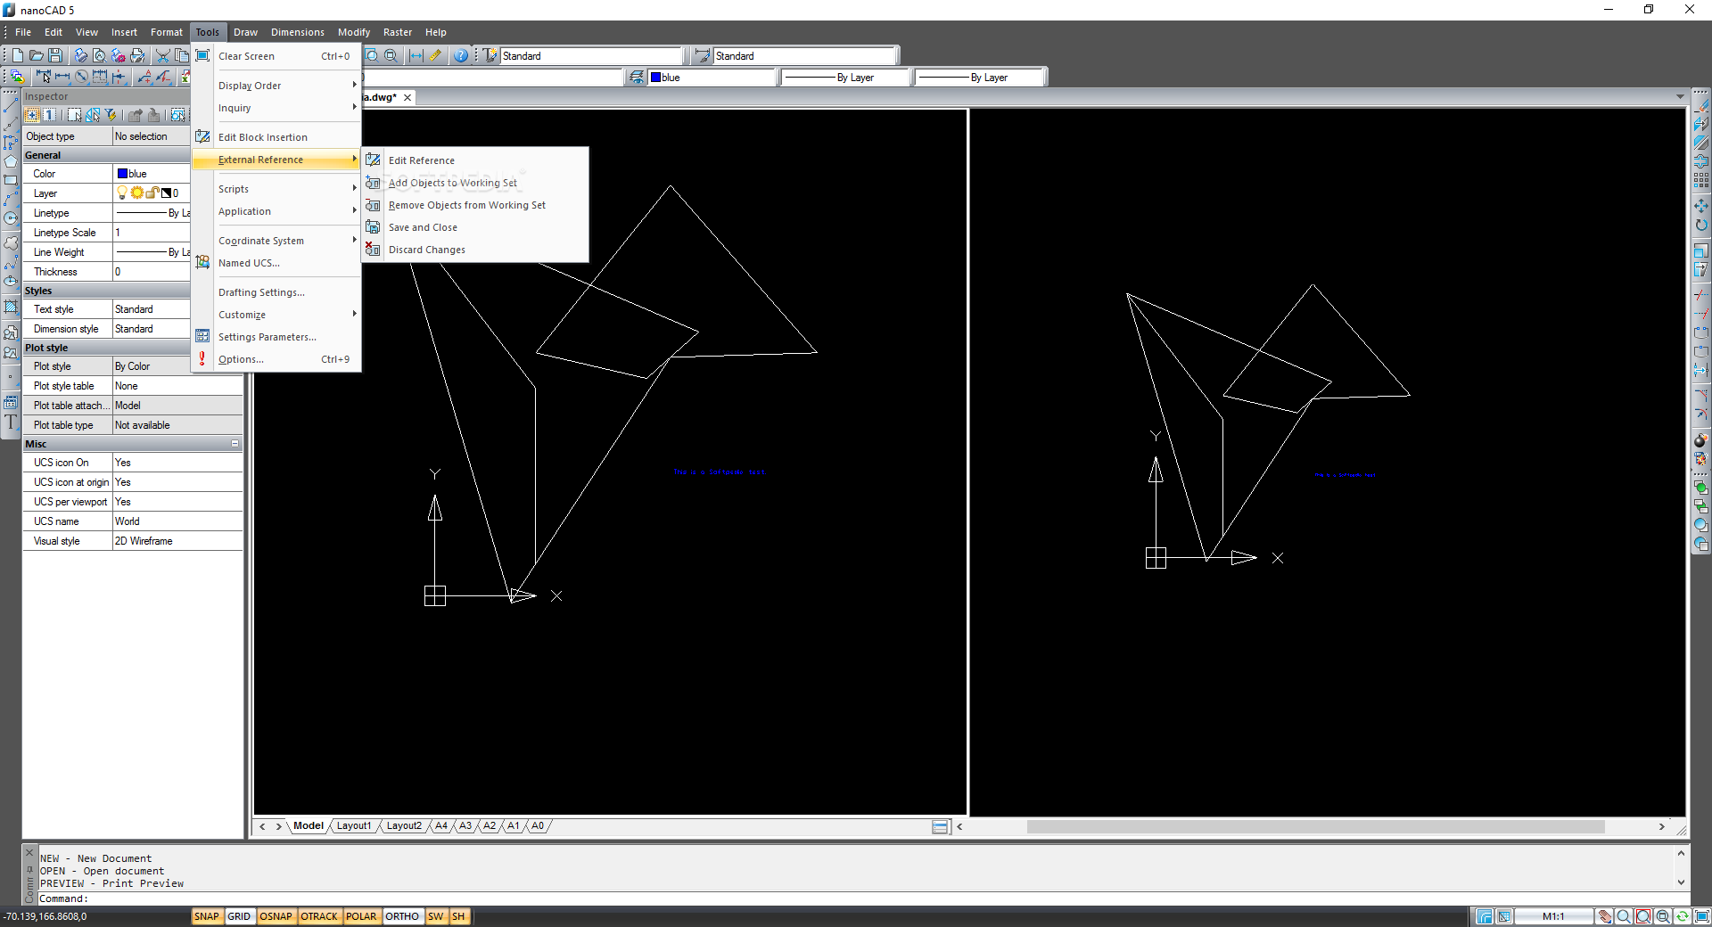Viewport: 1712px width, 927px height.
Task: Click the Move tool icon in right toolbar
Action: [1700, 205]
